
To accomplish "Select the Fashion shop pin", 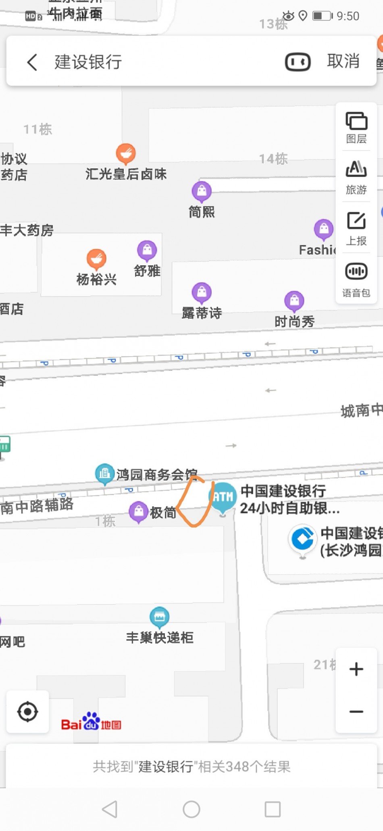I will [324, 230].
